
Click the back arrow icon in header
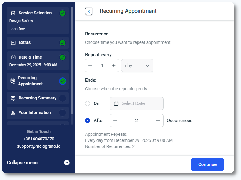[x=89, y=11]
